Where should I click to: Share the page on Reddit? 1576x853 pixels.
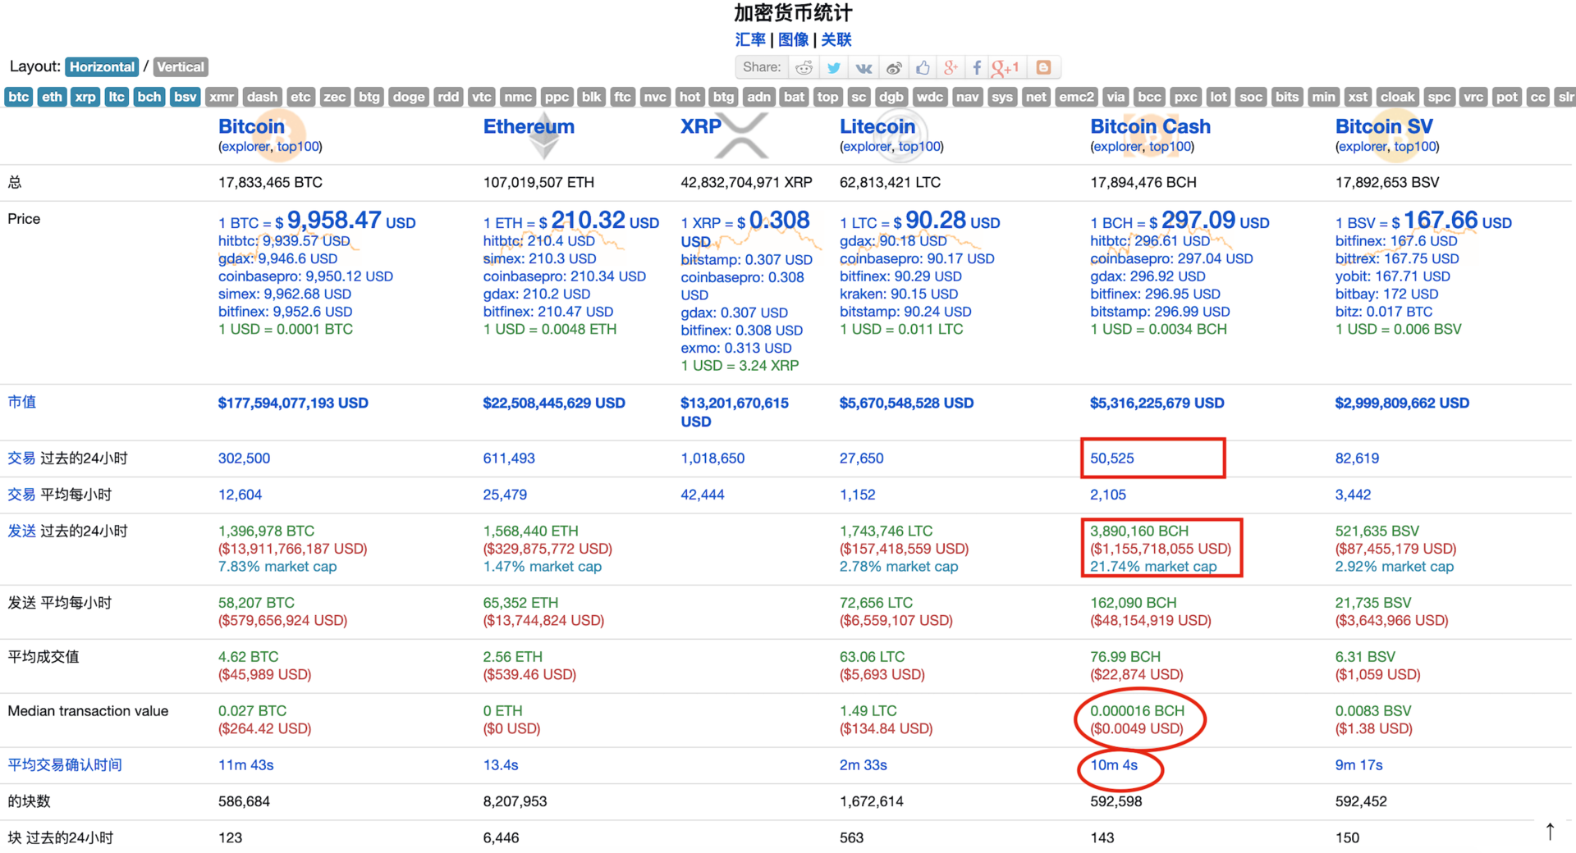coord(804,68)
